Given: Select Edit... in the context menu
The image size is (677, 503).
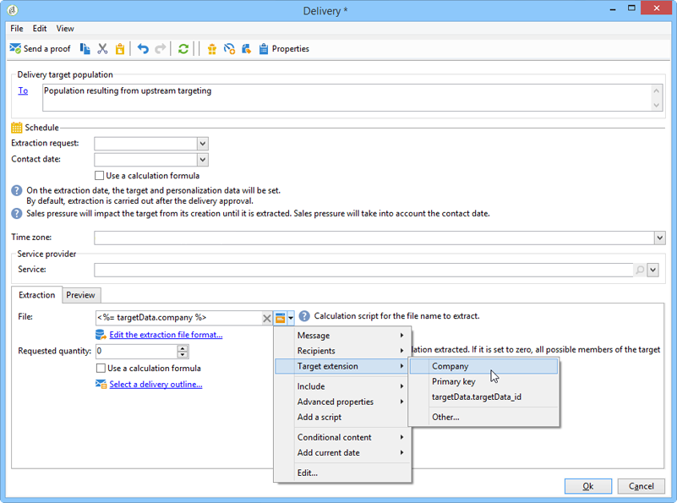Looking at the screenshot, I should [x=343, y=473].
